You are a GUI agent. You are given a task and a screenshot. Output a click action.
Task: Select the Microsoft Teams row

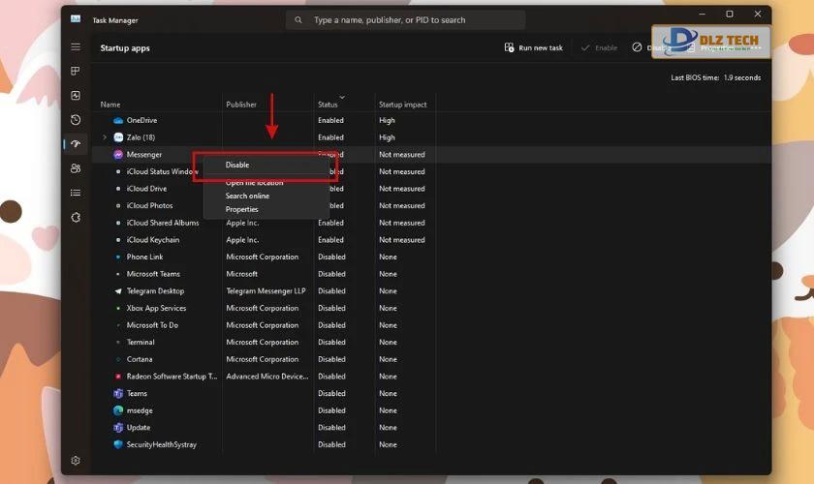click(431, 274)
